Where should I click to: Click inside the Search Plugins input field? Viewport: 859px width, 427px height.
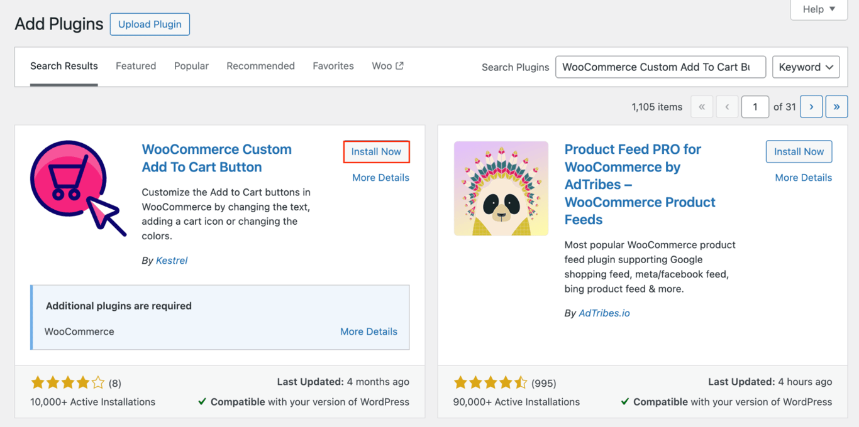click(x=660, y=67)
